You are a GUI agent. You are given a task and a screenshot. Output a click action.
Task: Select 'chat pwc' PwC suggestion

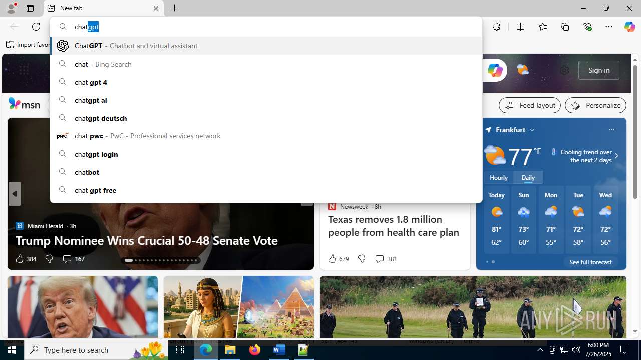pos(266,136)
